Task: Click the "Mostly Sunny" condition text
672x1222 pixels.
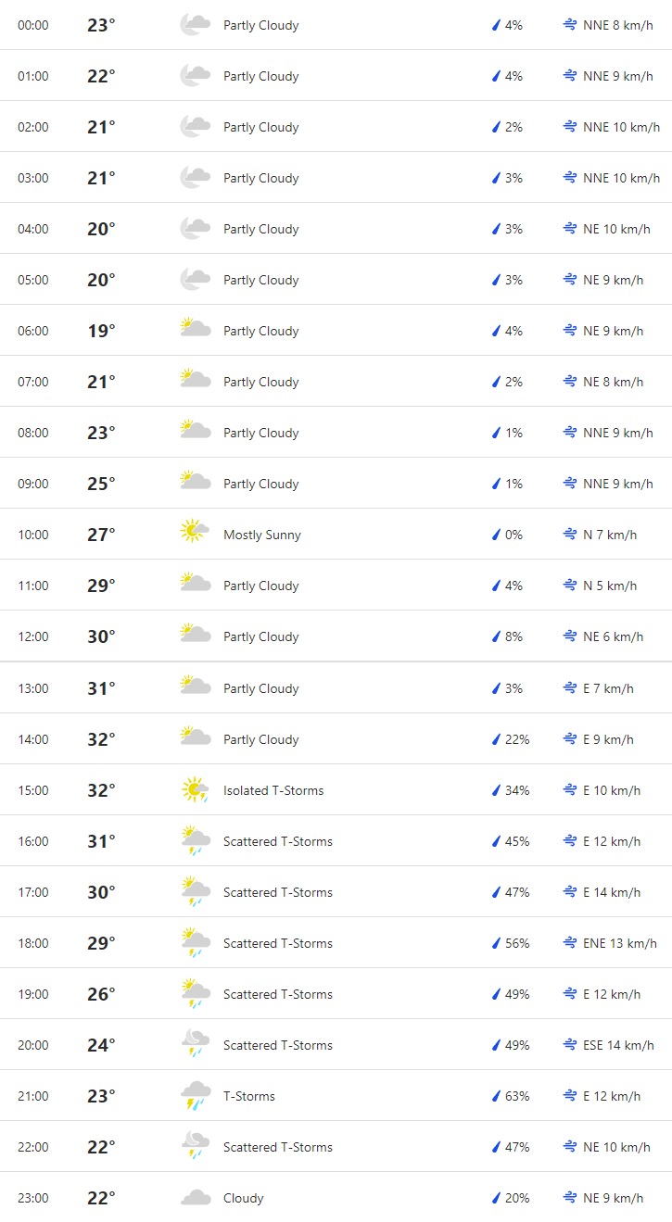Action: 262,535
